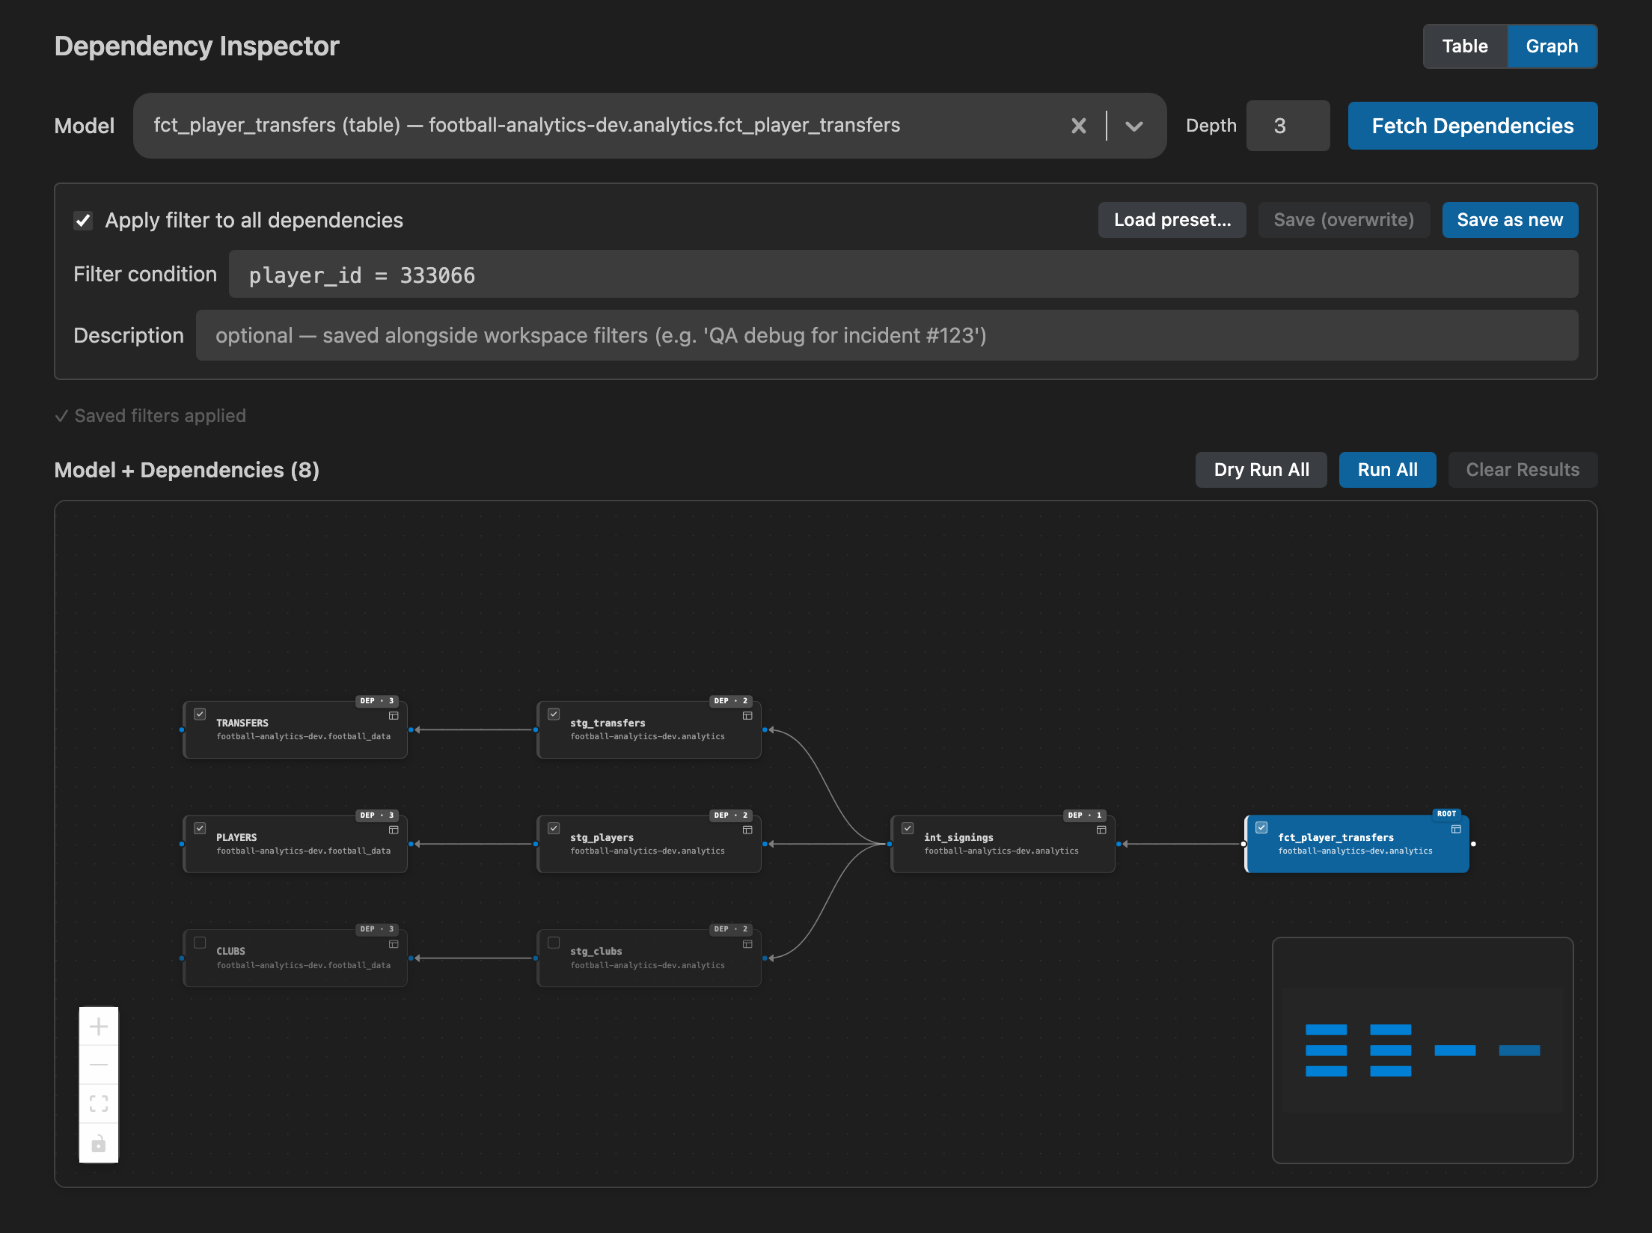Click the Save as new button

click(1510, 220)
